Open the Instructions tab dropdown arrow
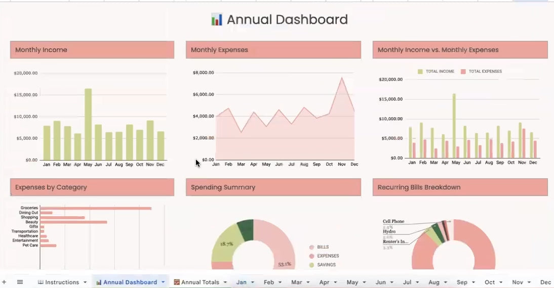This screenshot has height=288, width=554. (85, 282)
